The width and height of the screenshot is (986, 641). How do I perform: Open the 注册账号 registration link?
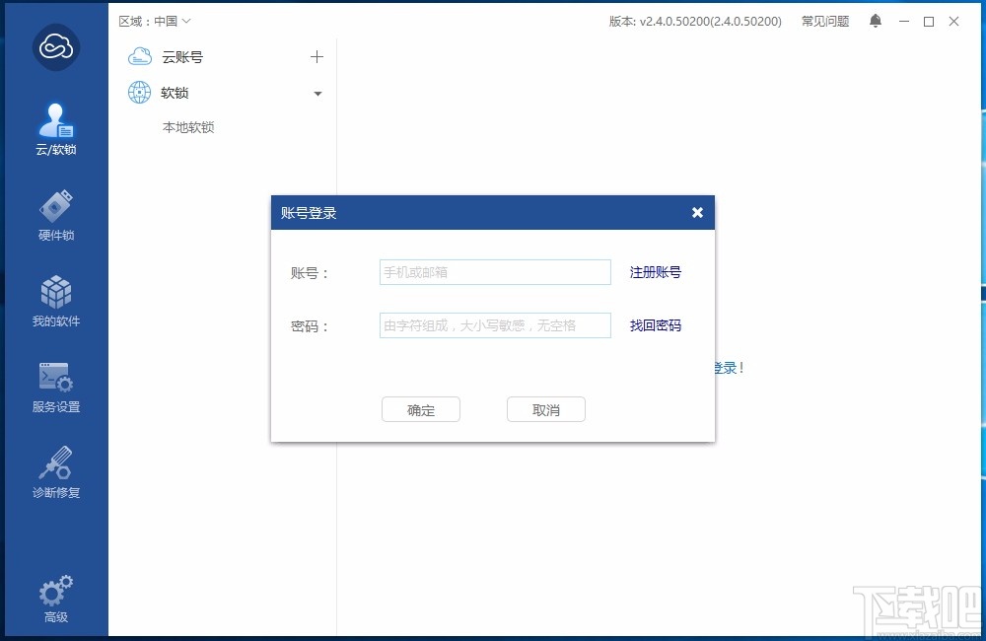(655, 271)
